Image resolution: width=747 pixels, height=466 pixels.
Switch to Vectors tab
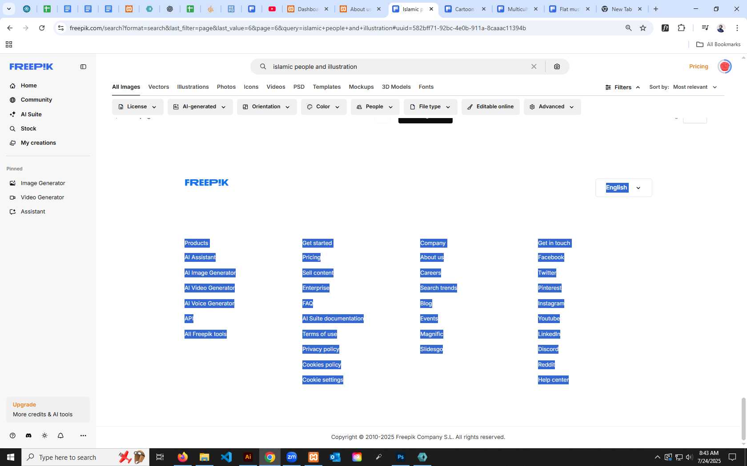[159, 87]
